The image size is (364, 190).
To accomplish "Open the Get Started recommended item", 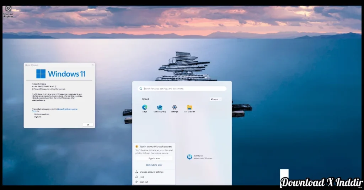I will [200, 157].
